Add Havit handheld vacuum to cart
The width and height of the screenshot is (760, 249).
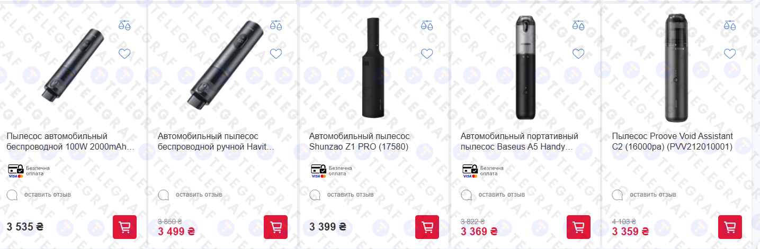[276, 227]
